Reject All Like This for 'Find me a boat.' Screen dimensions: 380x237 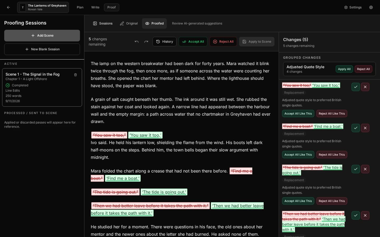332,155
